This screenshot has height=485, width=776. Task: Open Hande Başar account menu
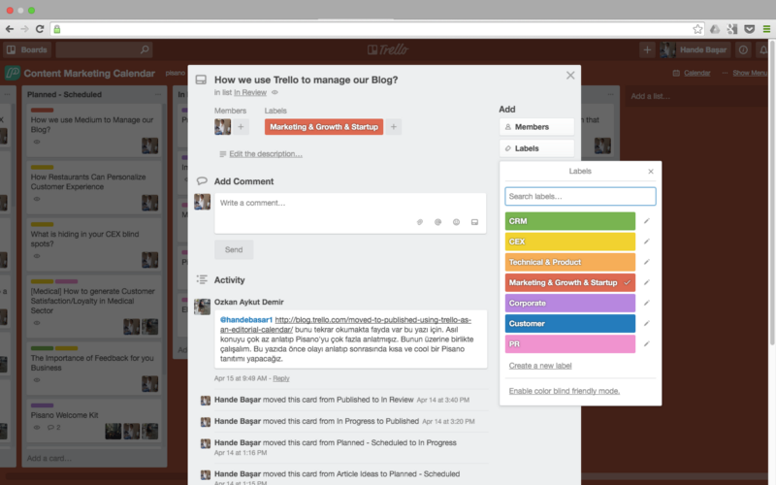point(695,49)
